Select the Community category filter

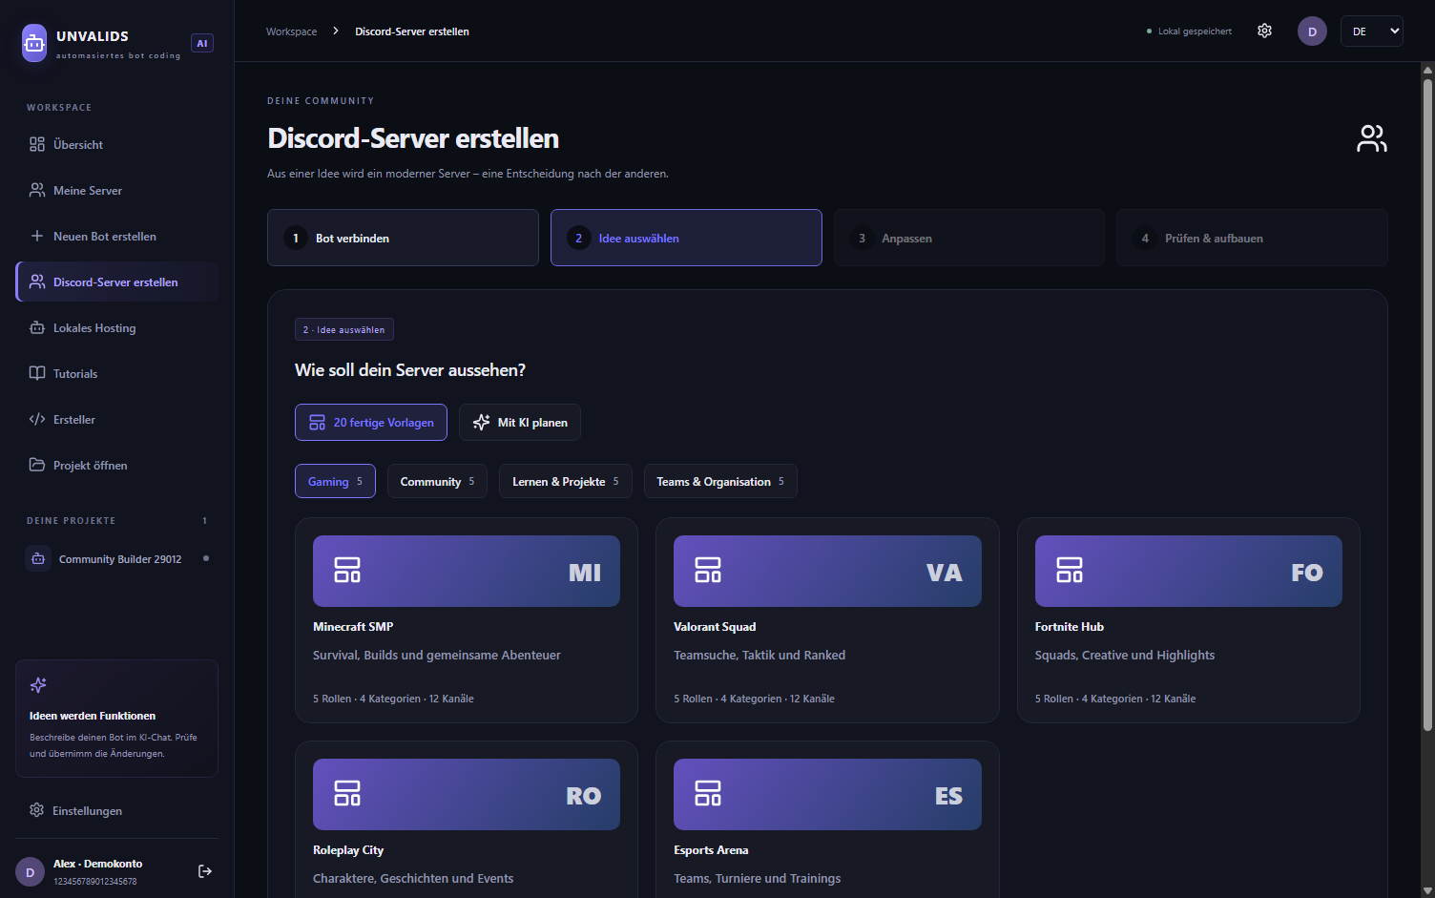pos(437,481)
